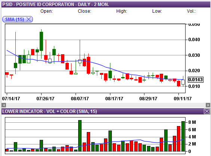The image size is (211, 156).
Task: Click the 0.040 price axis label
Action: coord(194,40)
